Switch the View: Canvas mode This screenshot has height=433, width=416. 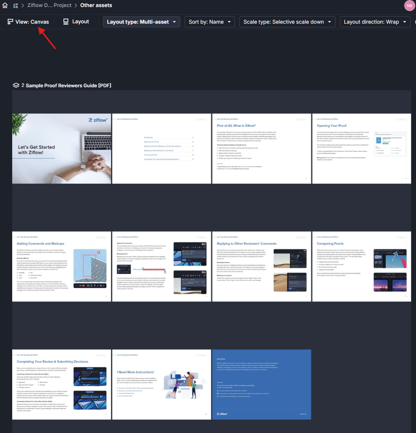[x=28, y=22]
